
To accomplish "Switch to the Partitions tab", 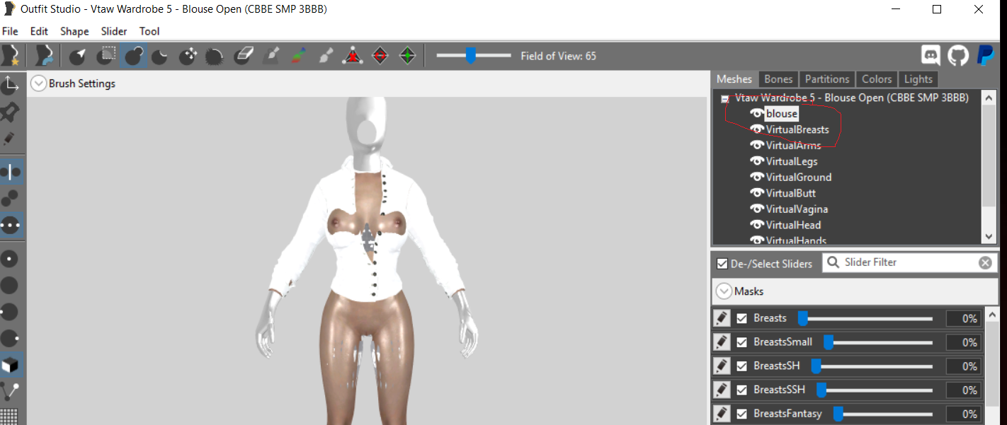I will (x=826, y=79).
